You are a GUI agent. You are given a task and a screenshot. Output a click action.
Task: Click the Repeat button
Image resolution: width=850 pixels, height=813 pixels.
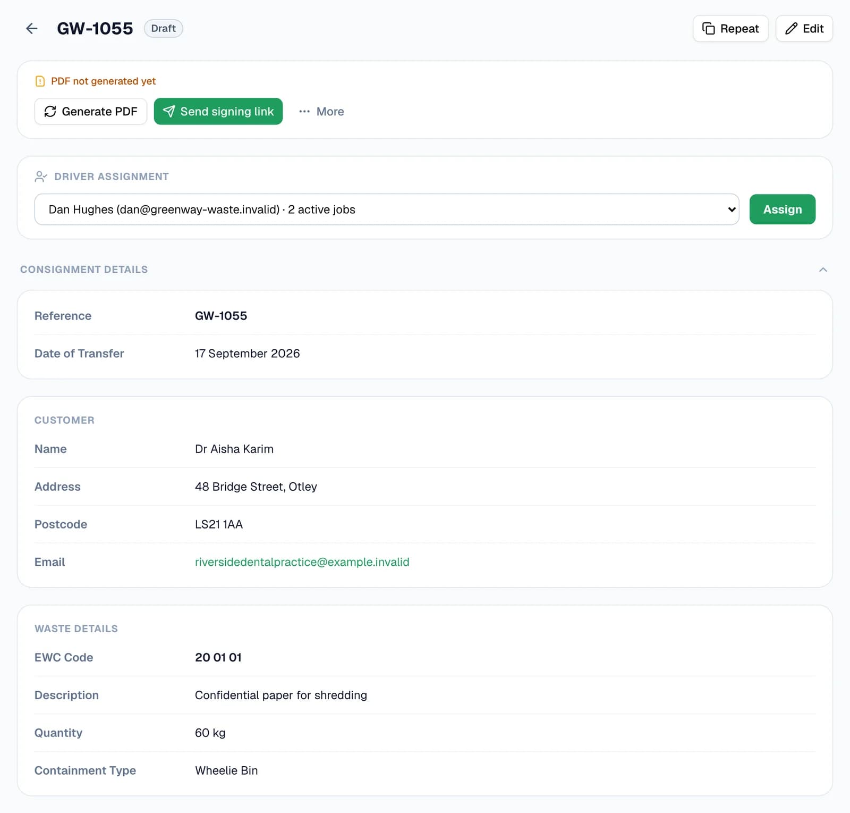pos(730,29)
